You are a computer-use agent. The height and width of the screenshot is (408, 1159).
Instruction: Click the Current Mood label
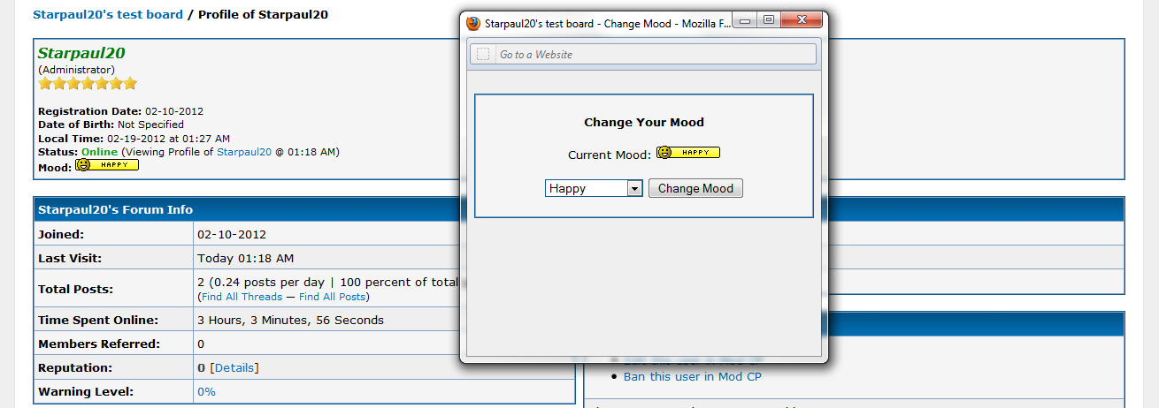(610, 155)
